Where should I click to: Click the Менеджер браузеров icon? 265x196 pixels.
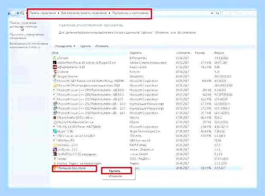click(x=55, y=168)
